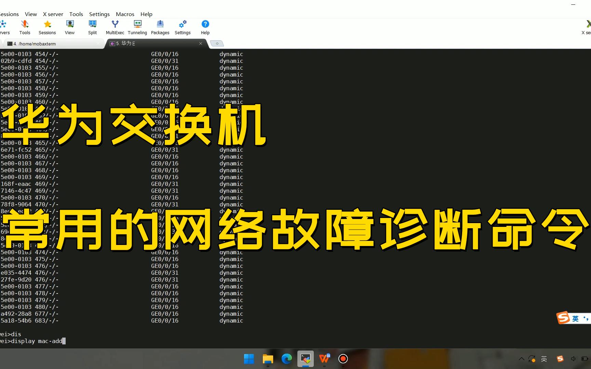Image resolution: width=591 pixels, height=369 pixels.
Task: Open the View menu
Action: 31,14
